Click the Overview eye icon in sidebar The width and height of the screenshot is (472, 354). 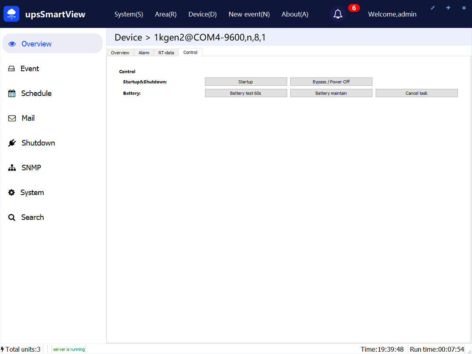tap(12, 44)
